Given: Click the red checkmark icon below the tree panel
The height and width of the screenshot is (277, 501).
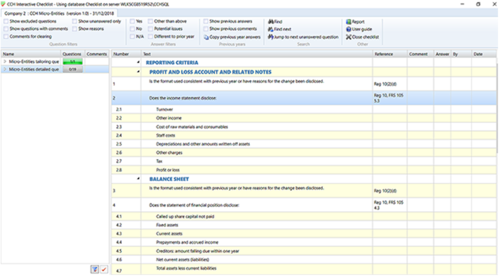Looking at the screenshot, I should tap(104, 270).
